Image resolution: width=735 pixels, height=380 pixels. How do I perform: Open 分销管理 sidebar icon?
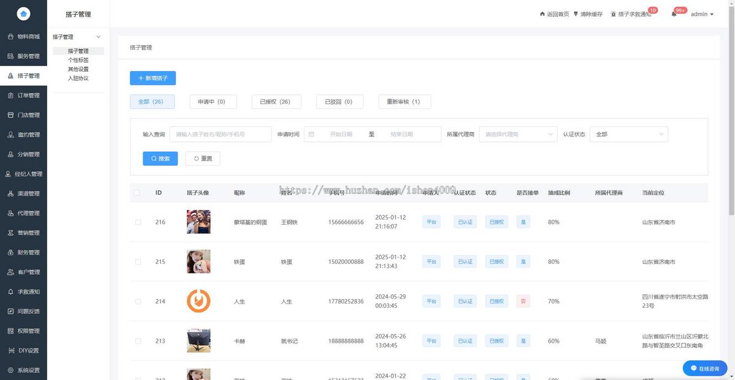11,154
